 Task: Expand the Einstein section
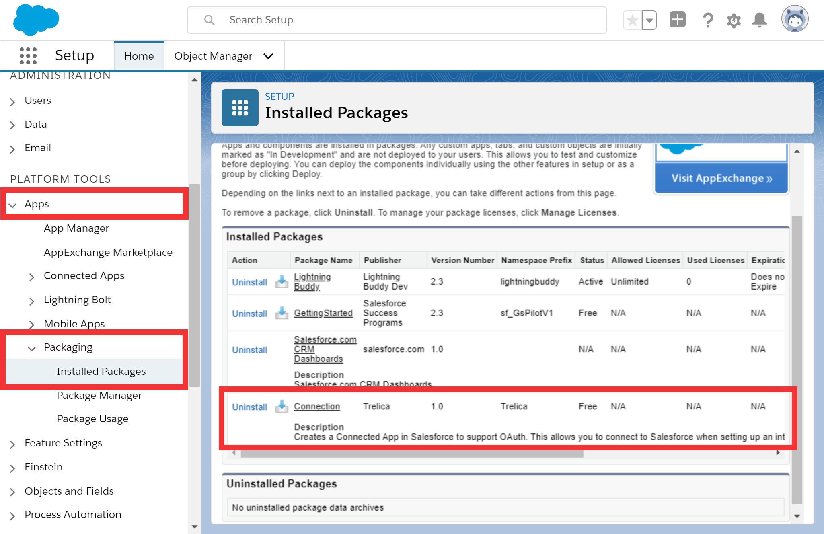[x=12, y=468]
